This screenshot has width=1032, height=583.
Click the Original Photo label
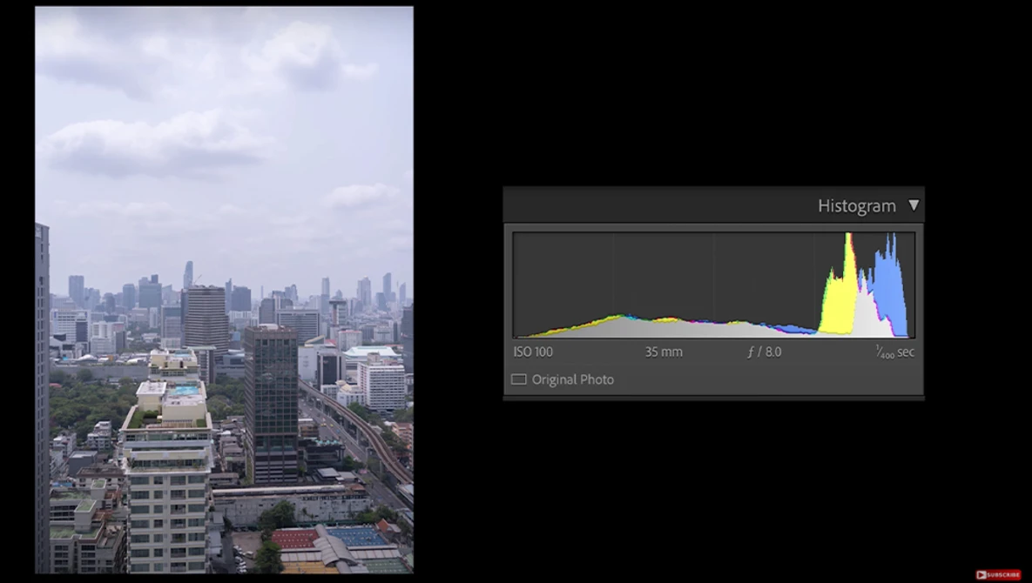click(572, 379)
